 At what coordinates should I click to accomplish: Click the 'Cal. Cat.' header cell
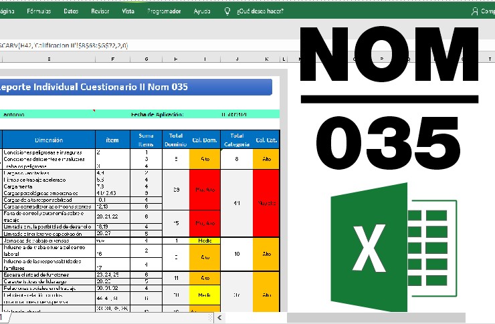click(x=266, y=140)
